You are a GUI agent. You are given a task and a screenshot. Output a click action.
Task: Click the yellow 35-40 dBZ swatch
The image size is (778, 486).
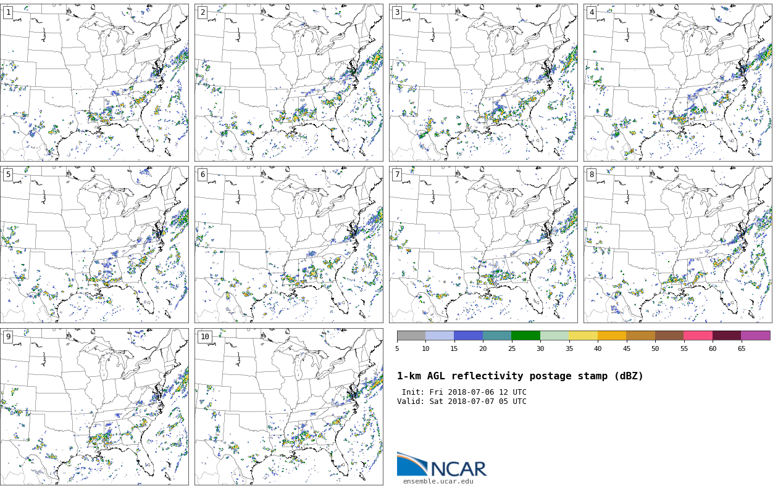(583, 336)
